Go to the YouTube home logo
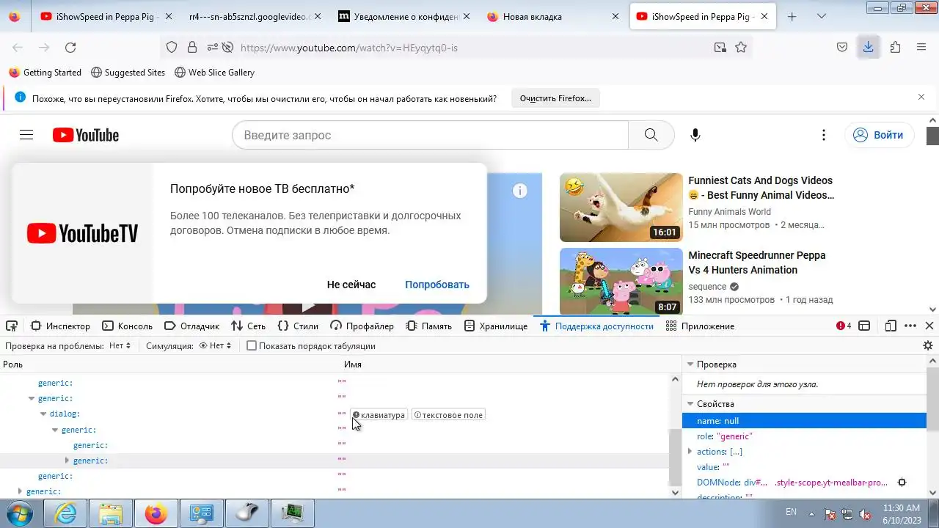This screenshot has height=528, width=939. click(x=86, y=135)
